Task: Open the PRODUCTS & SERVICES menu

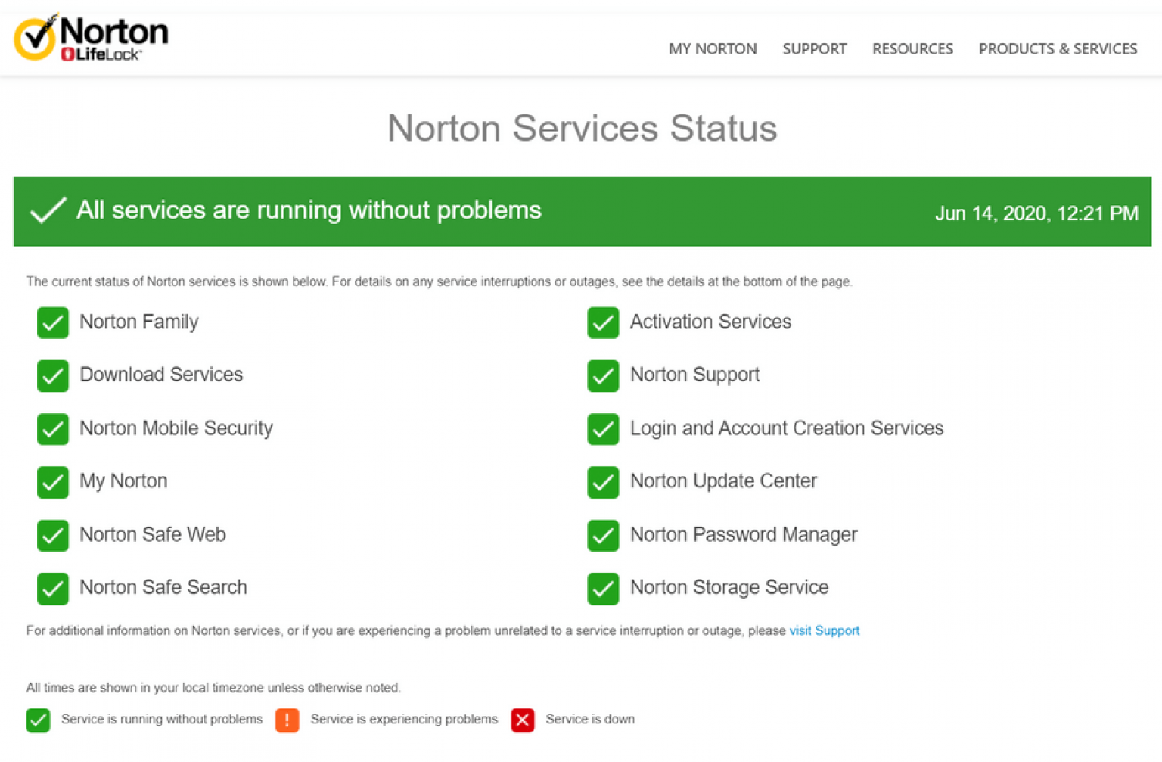Action: pos(1058,48)
